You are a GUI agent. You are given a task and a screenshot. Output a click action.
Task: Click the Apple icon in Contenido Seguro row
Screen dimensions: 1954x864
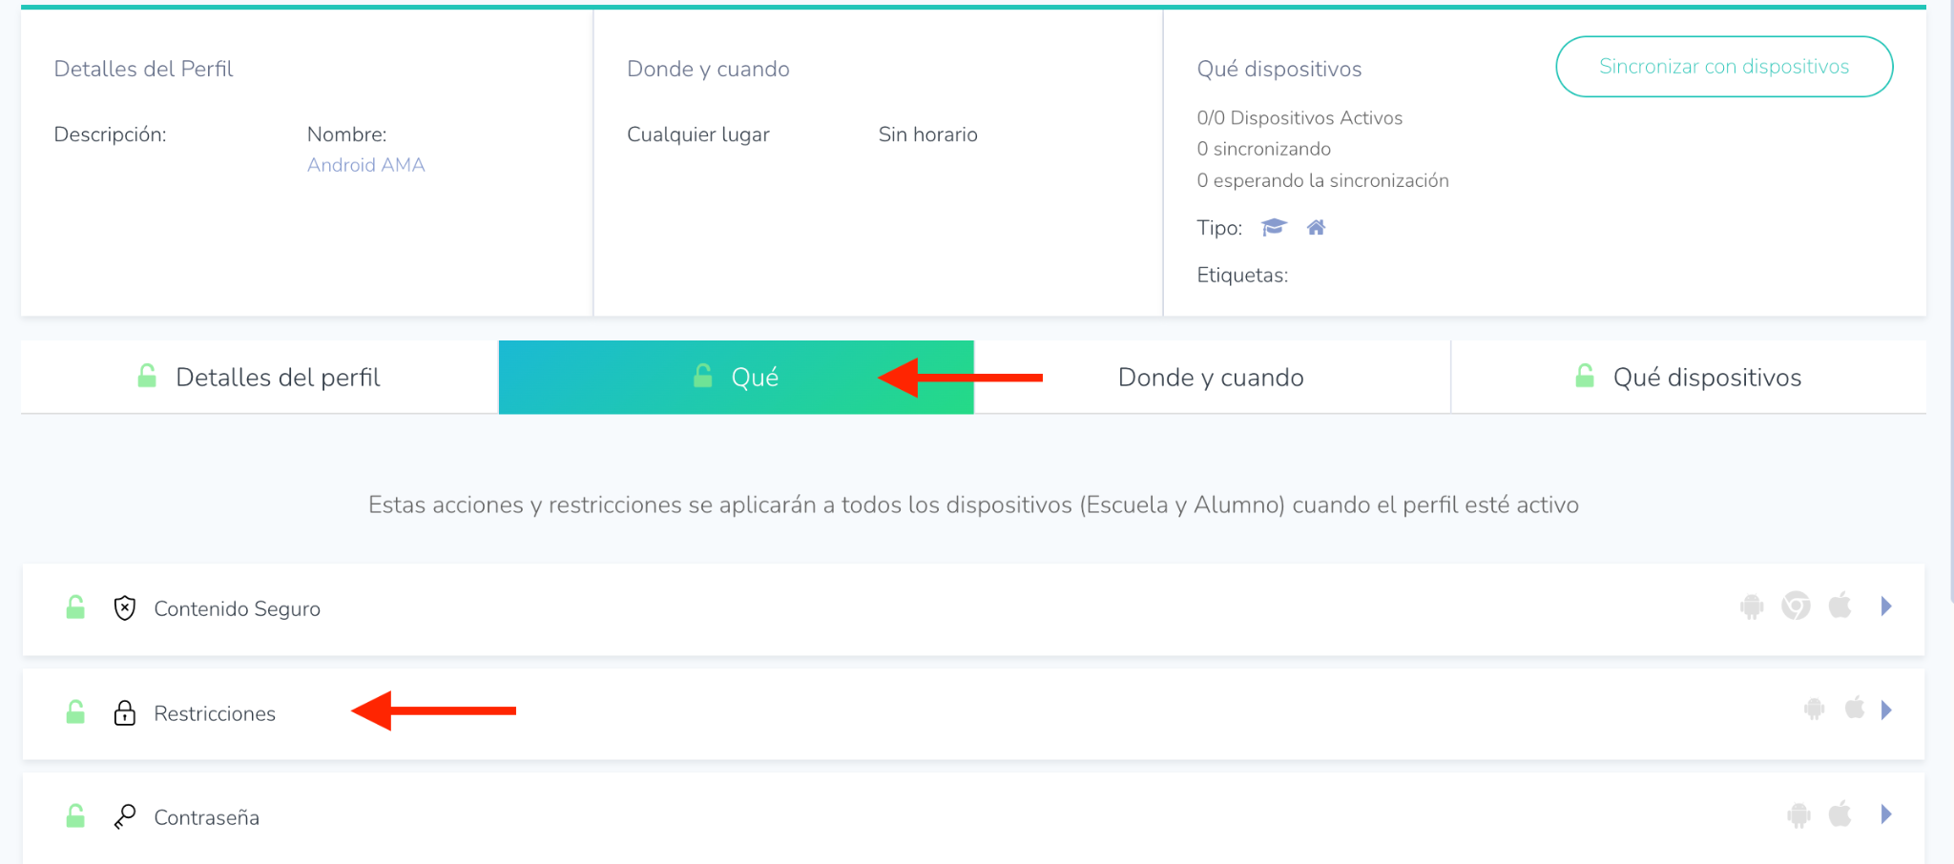1840,606
